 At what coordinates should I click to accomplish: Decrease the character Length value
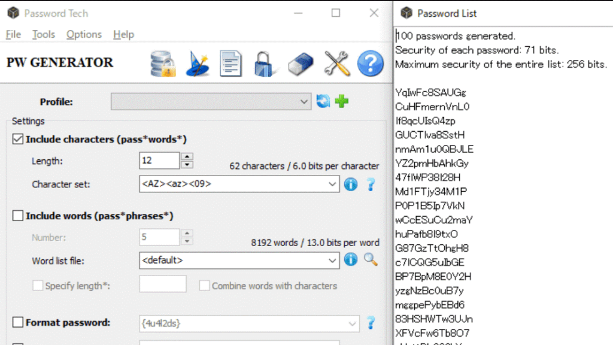point(187,165)
